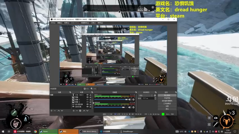Image resolution: width=239 pixels, height=134 pixels.
Task: Toggle visibility of 图像 3 source
Action: click(88, 100)
